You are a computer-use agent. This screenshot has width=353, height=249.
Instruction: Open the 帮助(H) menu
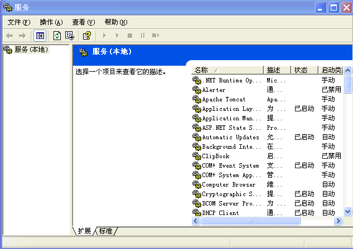[x=116, y=22]
